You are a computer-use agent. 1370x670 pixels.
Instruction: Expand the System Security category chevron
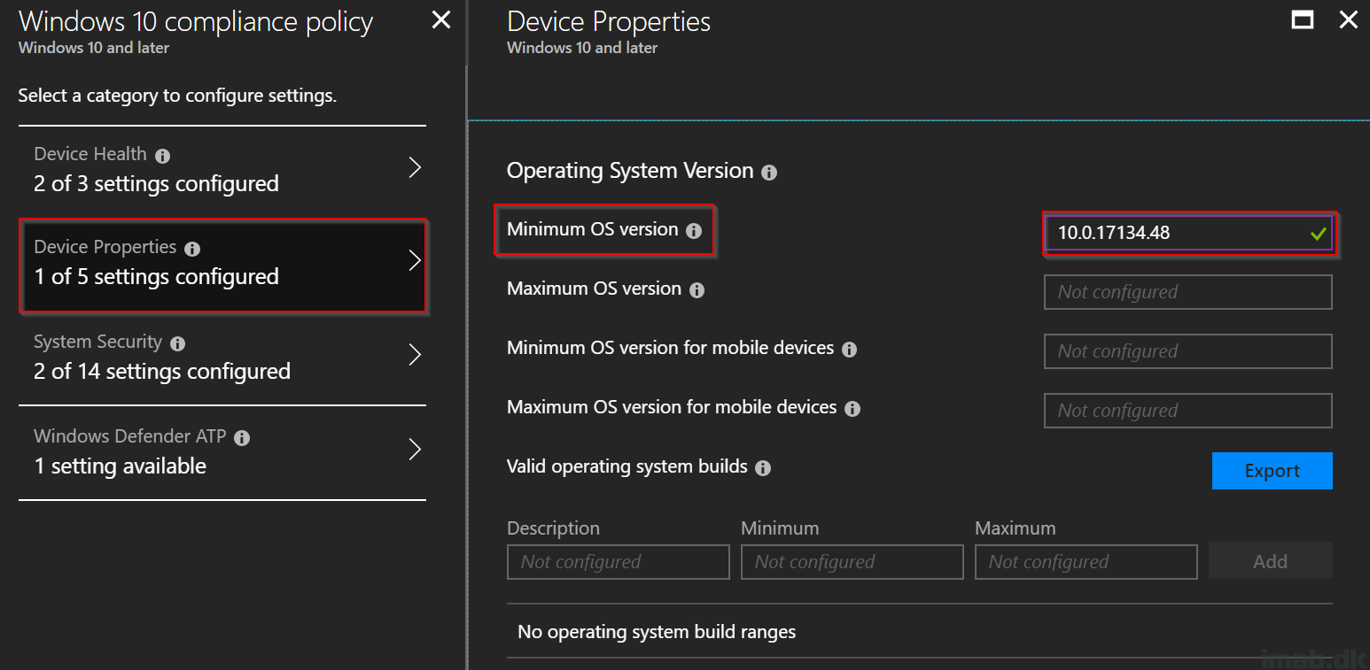point(414,355)
